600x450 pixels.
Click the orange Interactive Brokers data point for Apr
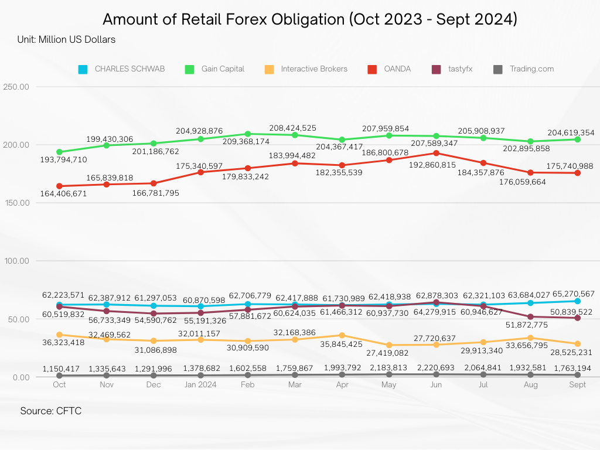click(x=342, y=335)
